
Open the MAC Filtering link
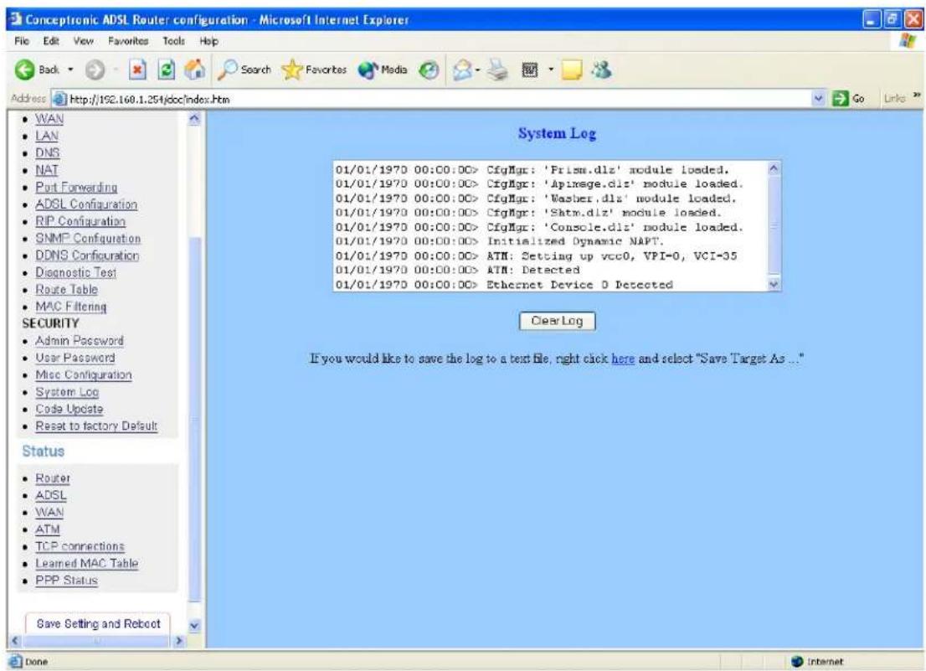[71, 307]
